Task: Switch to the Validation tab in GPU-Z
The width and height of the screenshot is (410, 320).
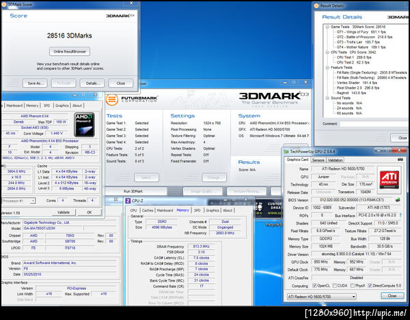Action: coord(335,160)
